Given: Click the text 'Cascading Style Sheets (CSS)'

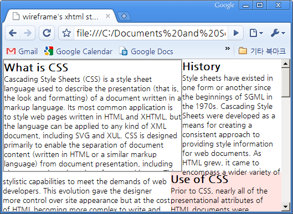Looking at the screenshot, I should coord(52,80).
